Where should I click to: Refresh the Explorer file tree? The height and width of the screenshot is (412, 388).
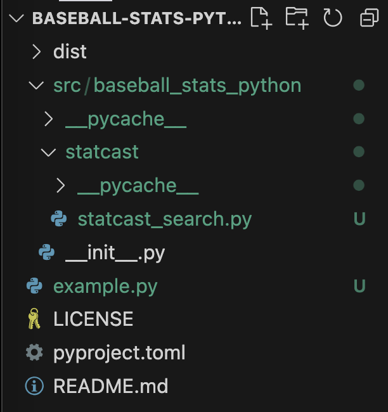click(x=332, y=18)
